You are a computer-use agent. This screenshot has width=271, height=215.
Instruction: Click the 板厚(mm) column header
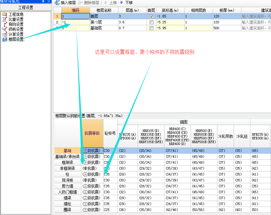[227, 10]
